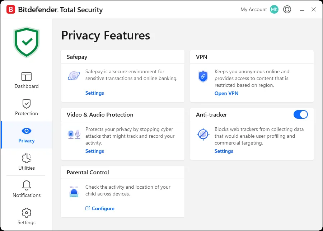323x231 pixels.
Task: Click the webcam and microphone icon
Action: [74, 134]
